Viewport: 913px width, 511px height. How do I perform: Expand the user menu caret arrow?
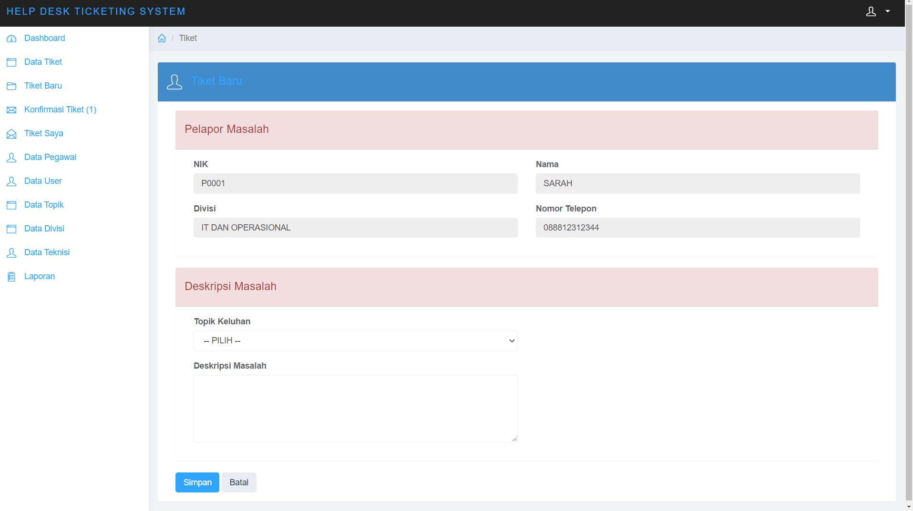click(x=888, y=11)
